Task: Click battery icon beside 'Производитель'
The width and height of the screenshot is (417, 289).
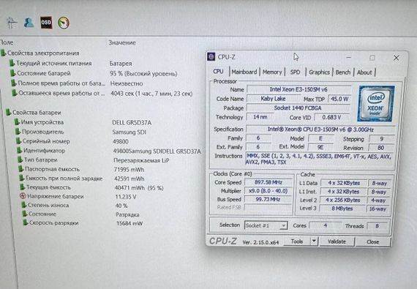Action: [18, 132]
